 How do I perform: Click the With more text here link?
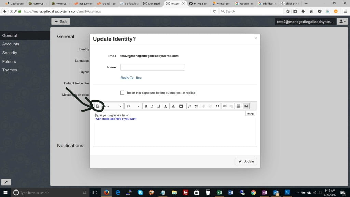click(x=116, y=119)
